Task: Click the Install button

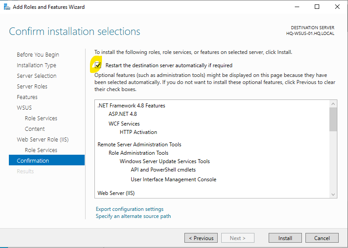Action: coord(285,238)
